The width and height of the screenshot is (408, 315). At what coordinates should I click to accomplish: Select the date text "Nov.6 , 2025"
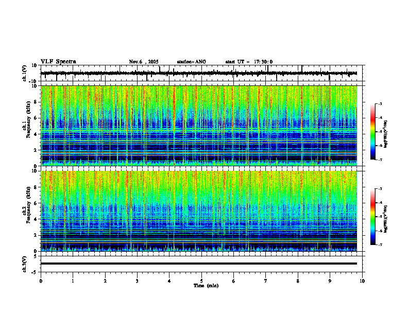144,62
